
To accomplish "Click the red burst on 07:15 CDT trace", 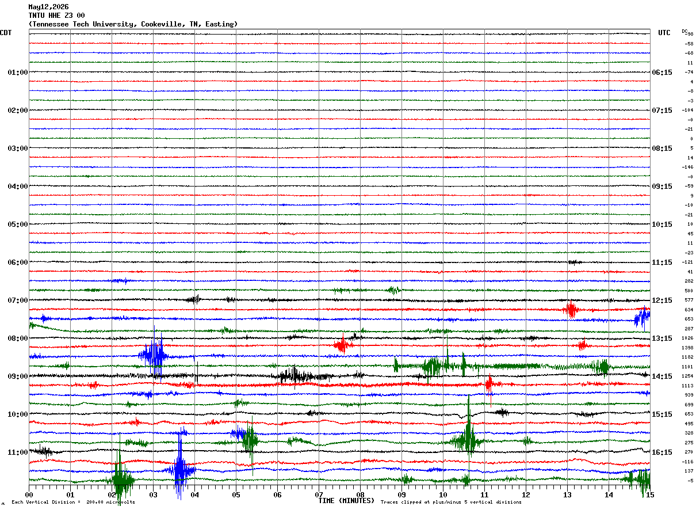I will [x=571, y=310].
